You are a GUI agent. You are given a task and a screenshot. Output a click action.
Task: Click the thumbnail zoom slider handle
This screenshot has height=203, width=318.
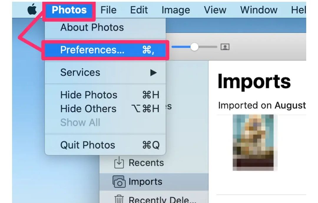click(194, 47)
